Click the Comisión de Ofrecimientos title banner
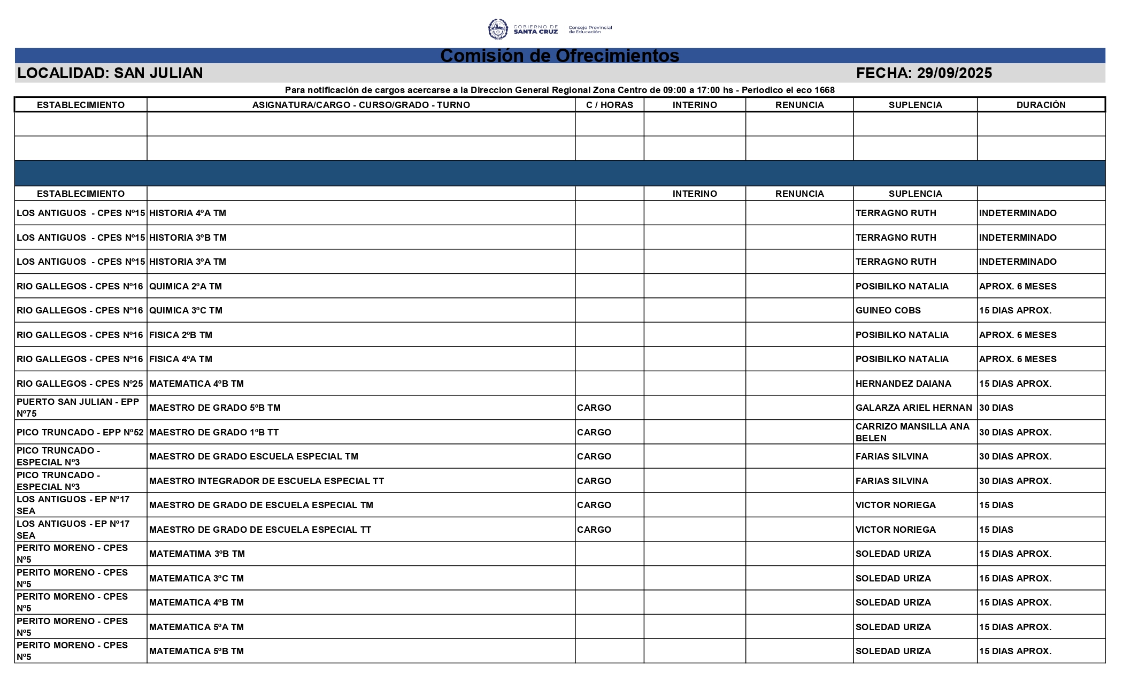The width and height of the screenshot is (1123, 682). pos(559,56)
